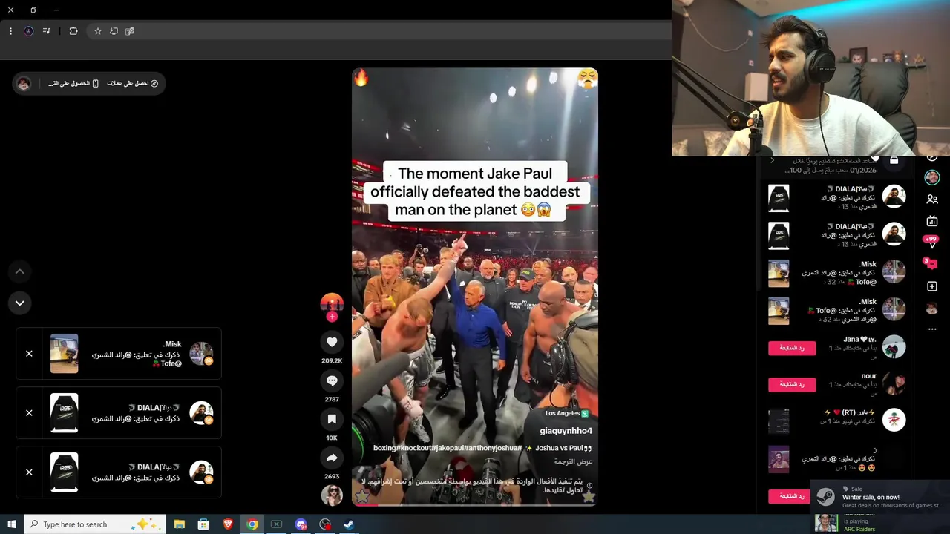Open the RT notification video thumbnail

(x=779, y=421)
